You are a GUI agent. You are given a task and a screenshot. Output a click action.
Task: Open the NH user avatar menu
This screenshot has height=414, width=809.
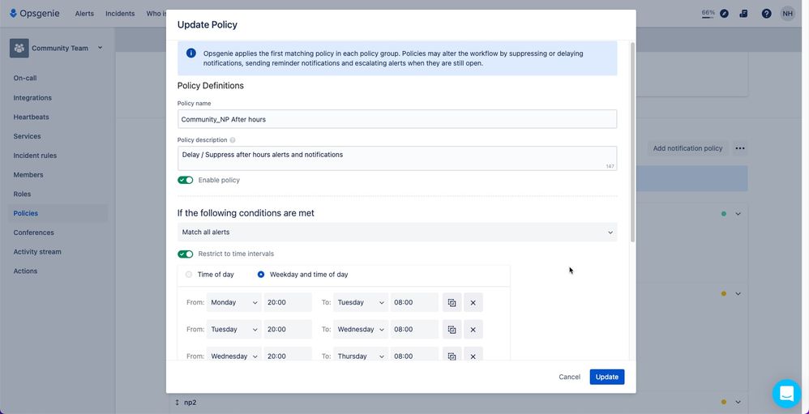787,14
